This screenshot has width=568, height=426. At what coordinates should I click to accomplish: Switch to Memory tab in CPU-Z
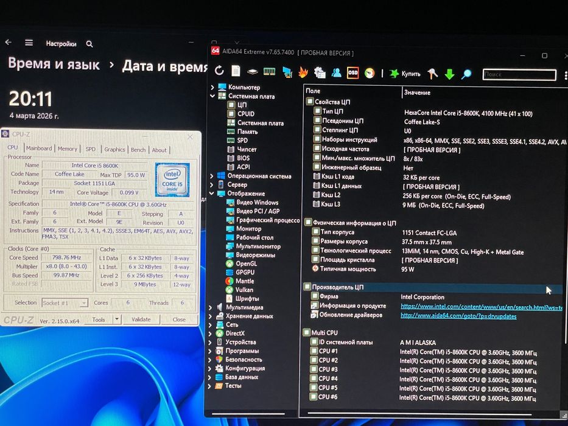(68, 148)
